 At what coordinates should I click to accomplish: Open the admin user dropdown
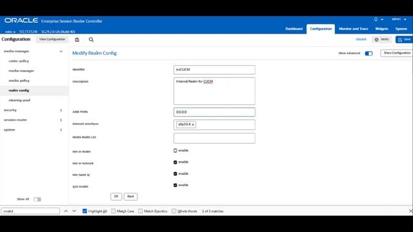[x=399, y=19]
